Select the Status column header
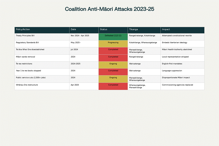This screenshot has height=146, width=219. coord(113,29)
